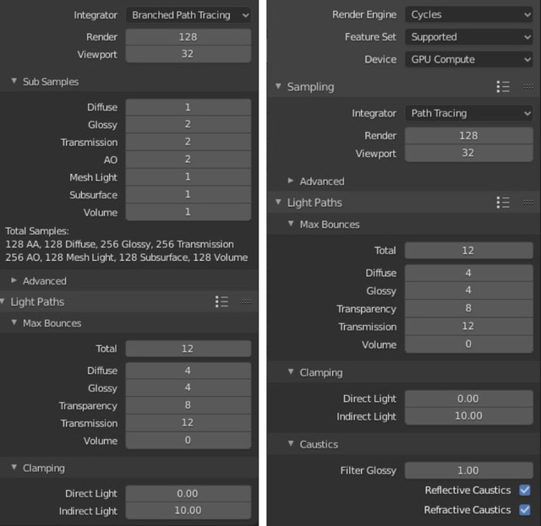Open Path Tracing integrator dropdown
This screenshot has width=541, height=526.
click(x=468, y=113)
